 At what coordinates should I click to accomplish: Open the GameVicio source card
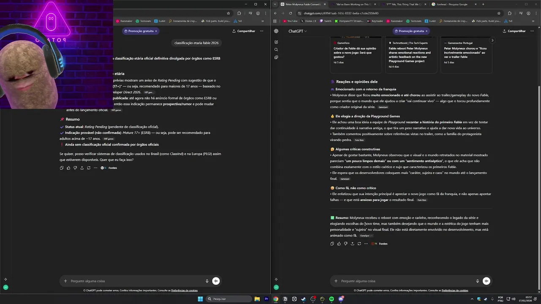(356, 54)
